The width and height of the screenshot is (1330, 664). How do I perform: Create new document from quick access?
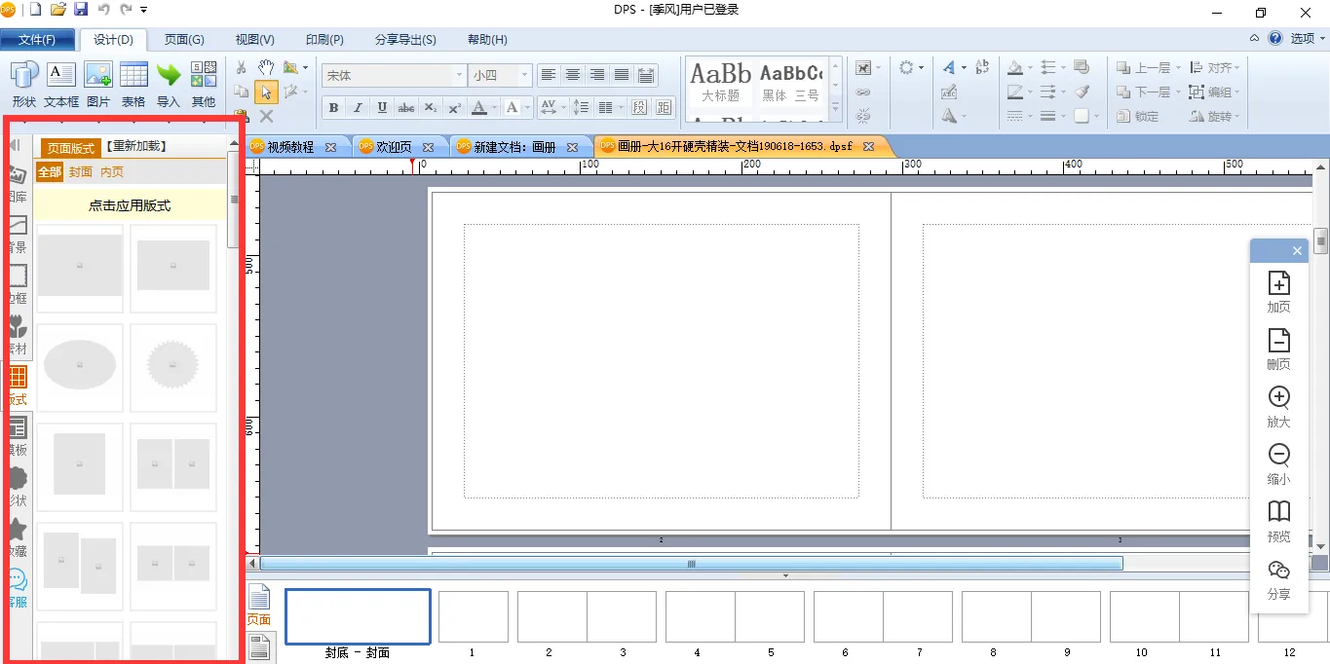pos(36,10)
